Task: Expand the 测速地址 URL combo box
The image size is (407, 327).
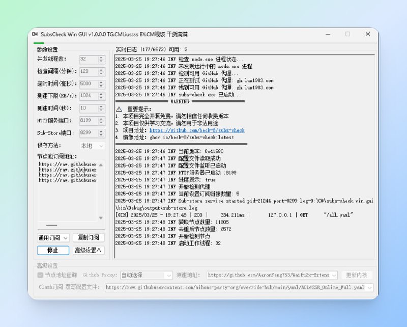Action: [340, 275]
